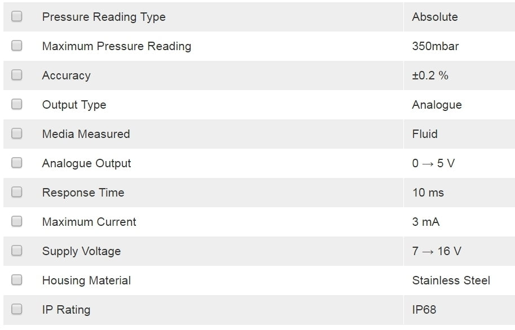Viewport: 515px width, 330px height.
Task: Enable the Accuracy checkbox
Action: (x=17, y=75)
